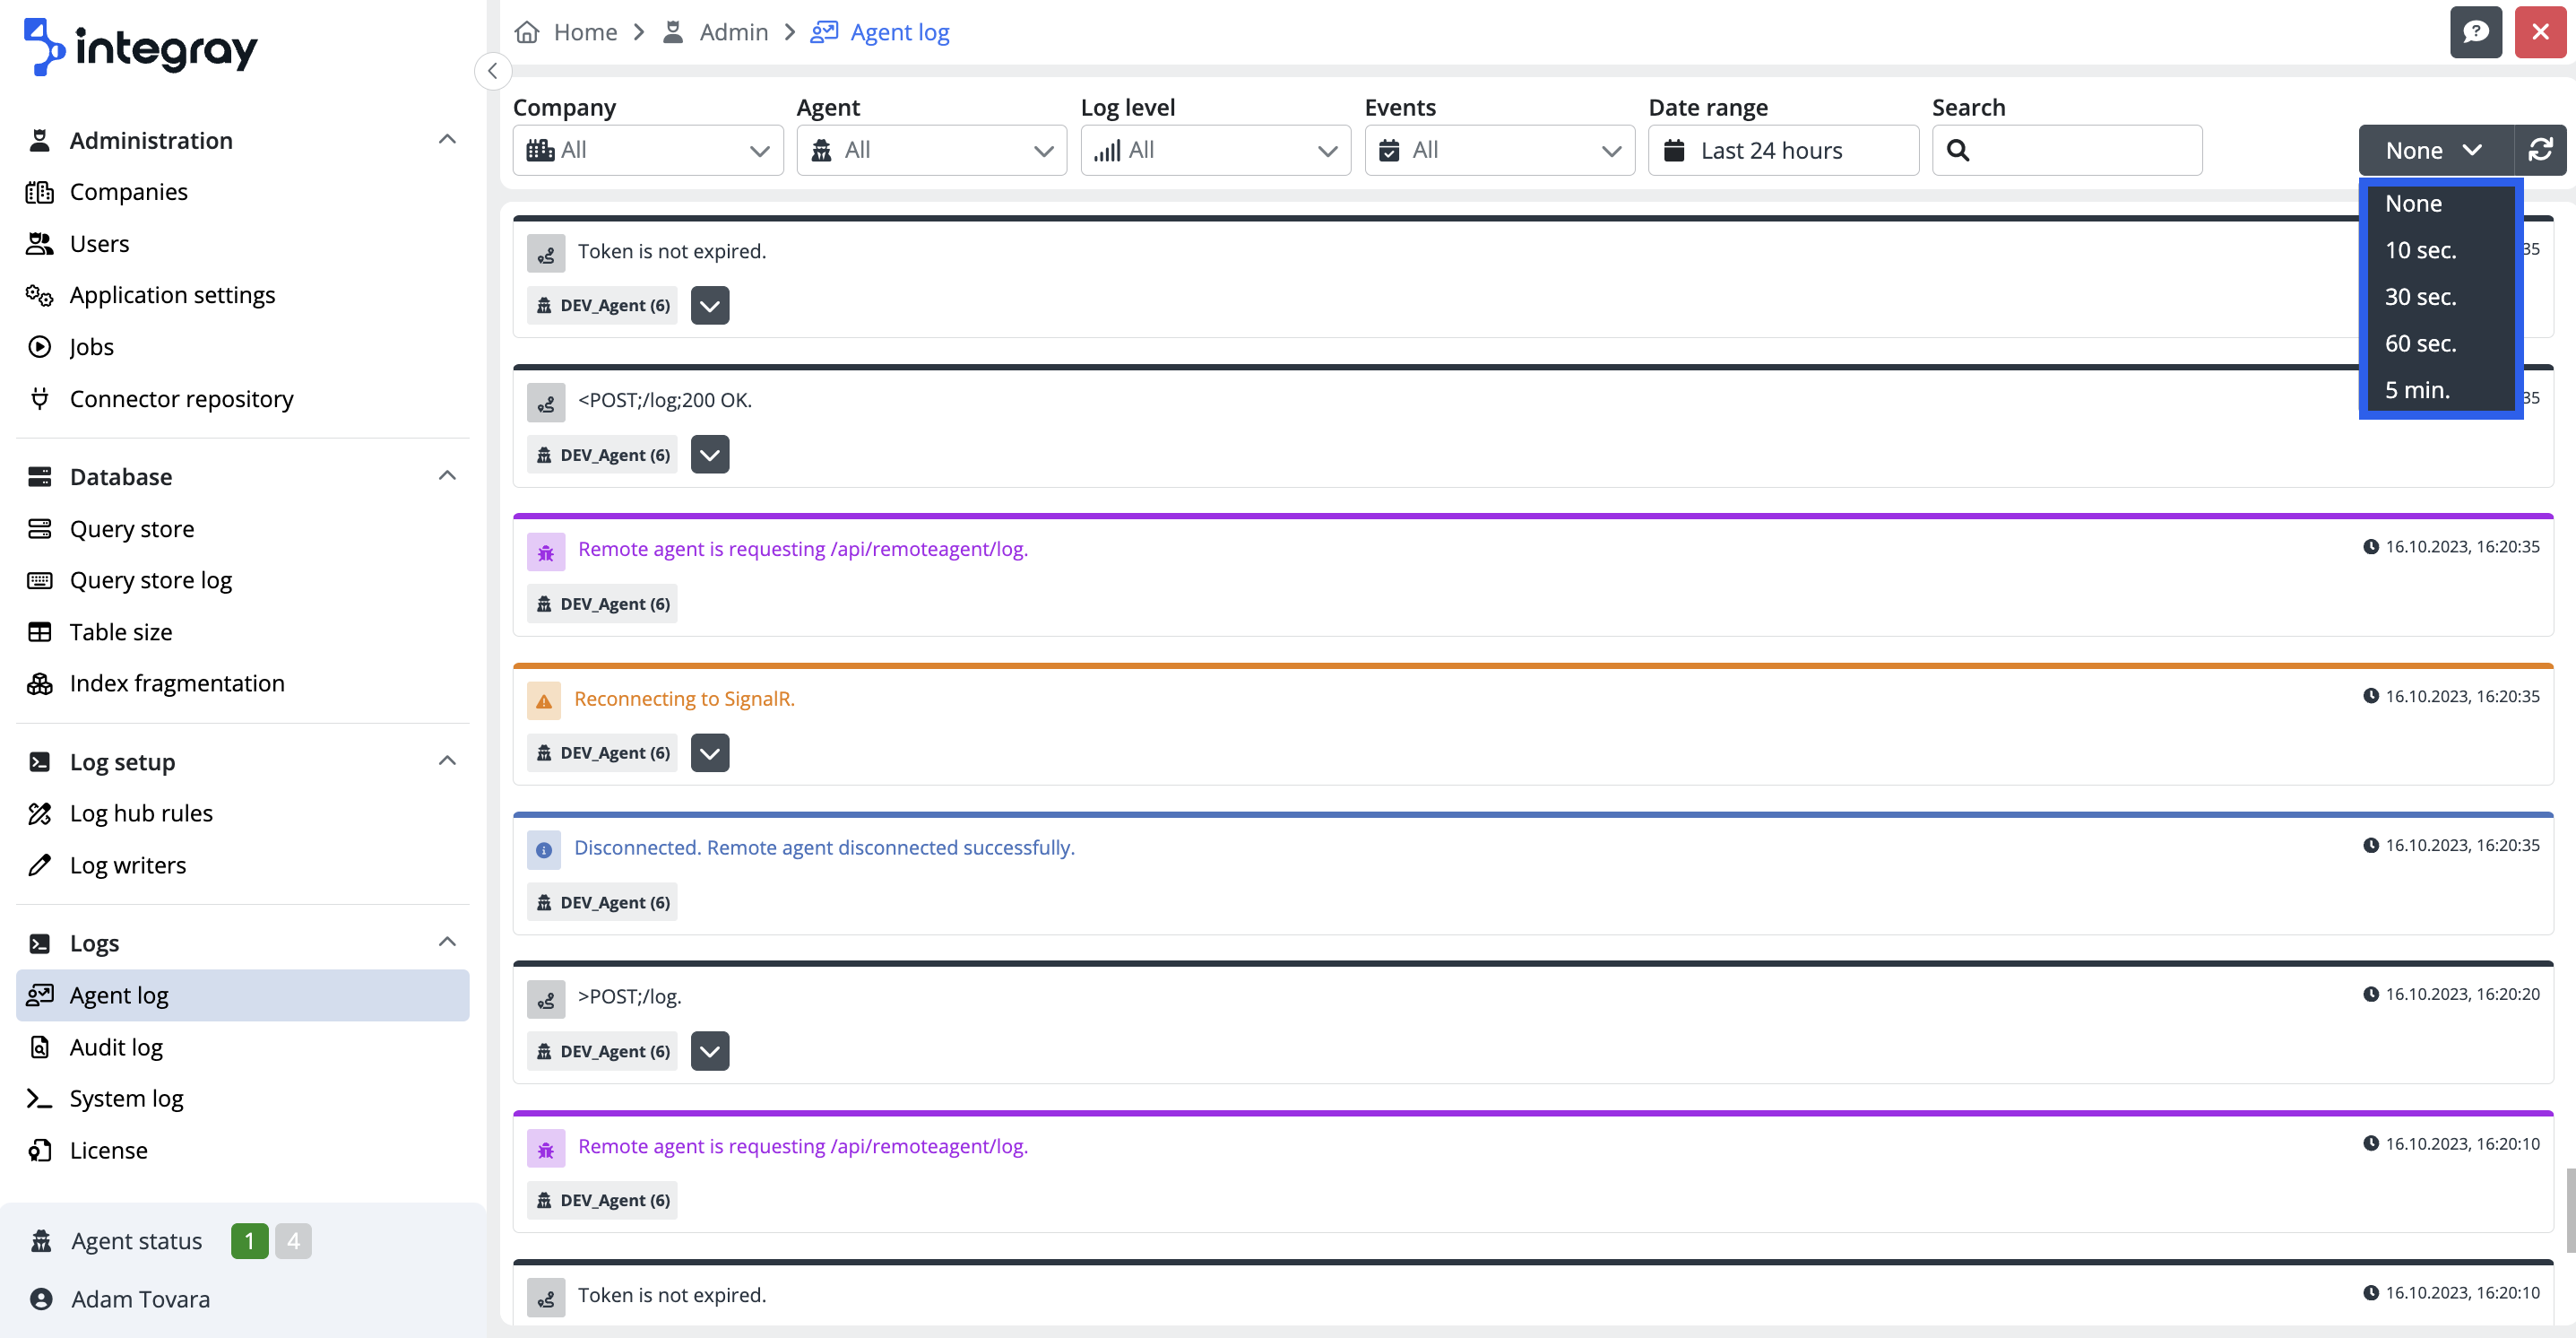This screenshot has width=2576, height=1338.
Task: Pick 60 sec. auto-refresh option
Action: coord(2420,343)
